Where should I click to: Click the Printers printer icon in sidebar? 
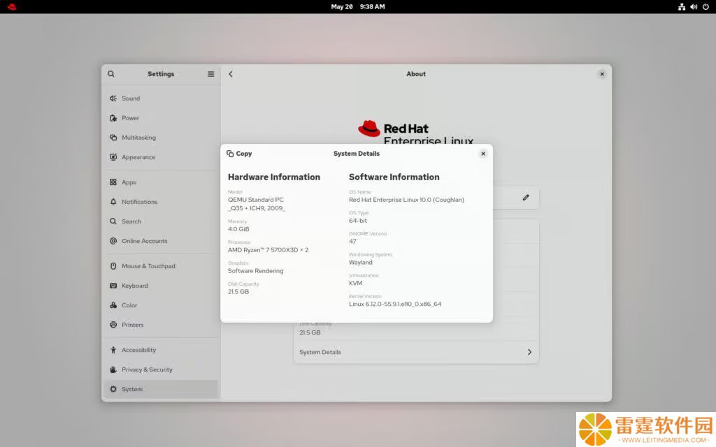coord(113,325)
